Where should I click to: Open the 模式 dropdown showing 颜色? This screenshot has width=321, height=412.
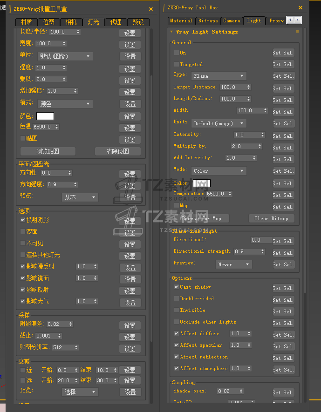pos(65,104)
